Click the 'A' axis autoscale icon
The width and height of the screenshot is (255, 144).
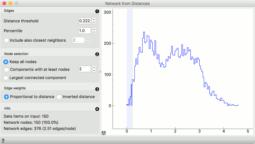point(104,133)
